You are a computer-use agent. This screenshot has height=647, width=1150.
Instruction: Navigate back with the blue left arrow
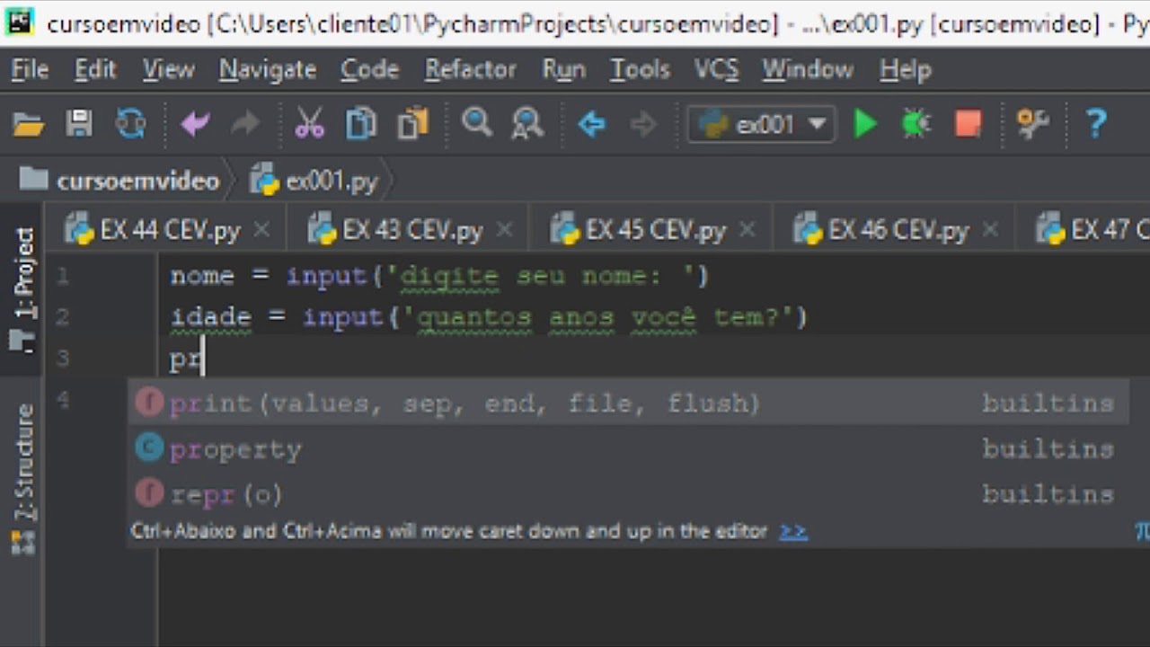pyautogui.click(x=591, y=124)
